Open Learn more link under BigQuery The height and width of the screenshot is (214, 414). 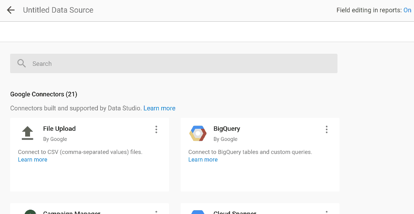pyautogui.click(x=203, y=160)
